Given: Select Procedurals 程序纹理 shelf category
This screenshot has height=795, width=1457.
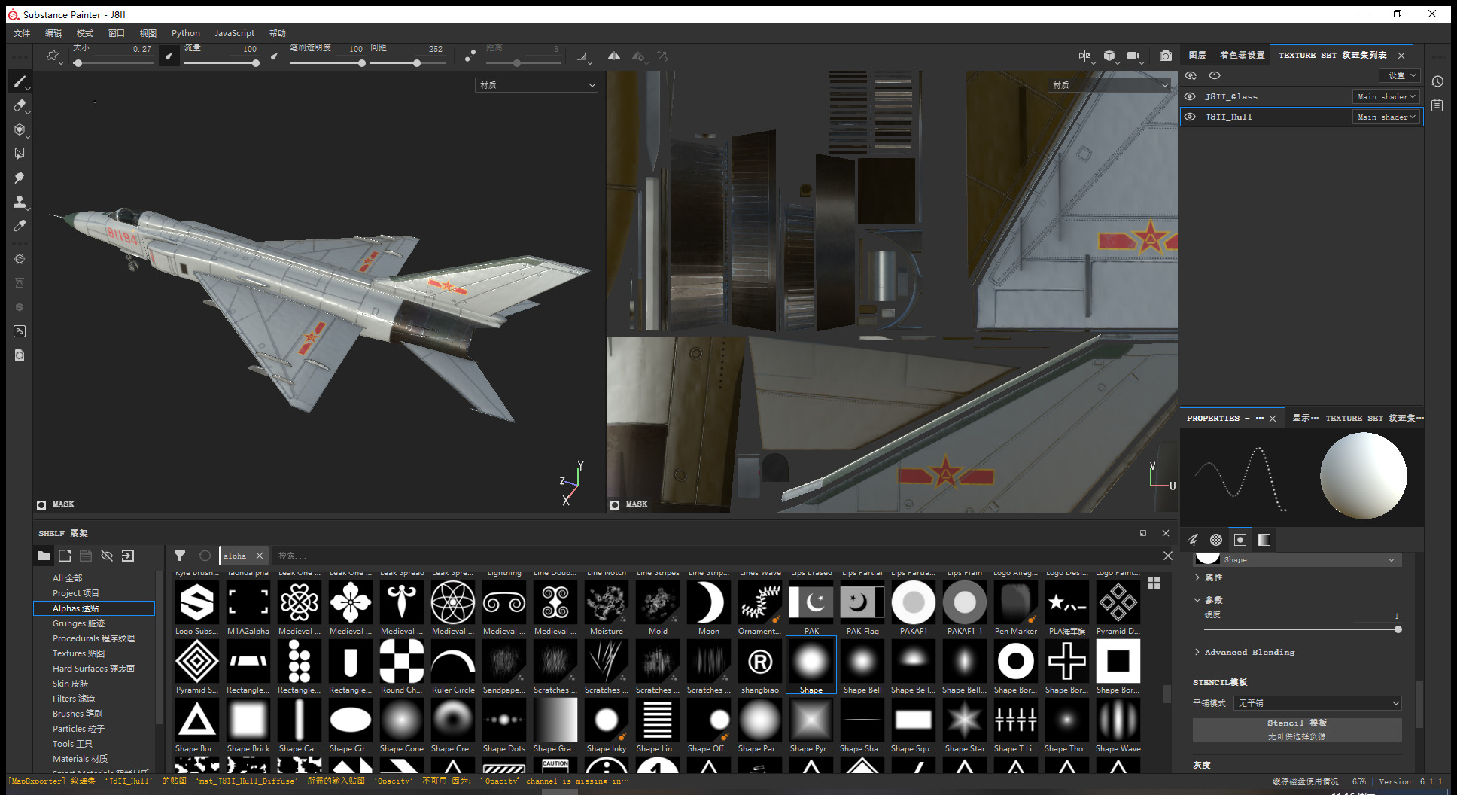Looking at the screenshot, I should tap(93, 638).
